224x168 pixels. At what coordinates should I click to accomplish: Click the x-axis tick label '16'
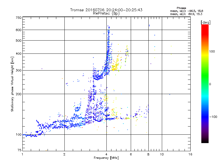click(x=190, y=154)
